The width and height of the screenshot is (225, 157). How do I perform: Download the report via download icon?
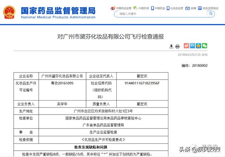[171, 46]
